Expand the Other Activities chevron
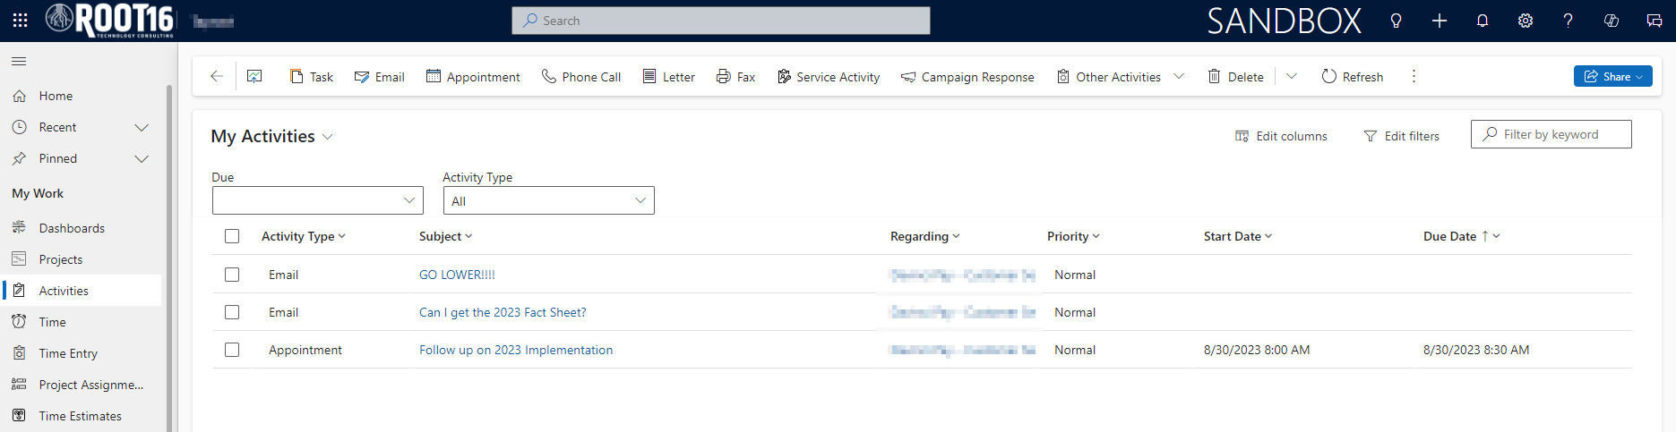1676x432 pixels. click(x=1179, y=77)
